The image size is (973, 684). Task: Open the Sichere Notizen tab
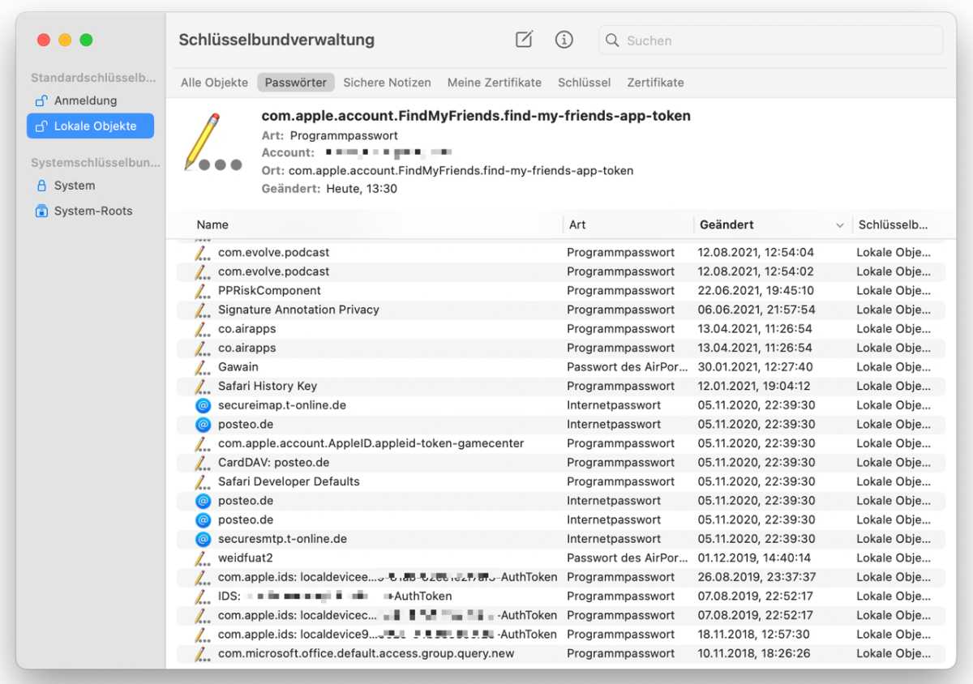click(387, 83)
